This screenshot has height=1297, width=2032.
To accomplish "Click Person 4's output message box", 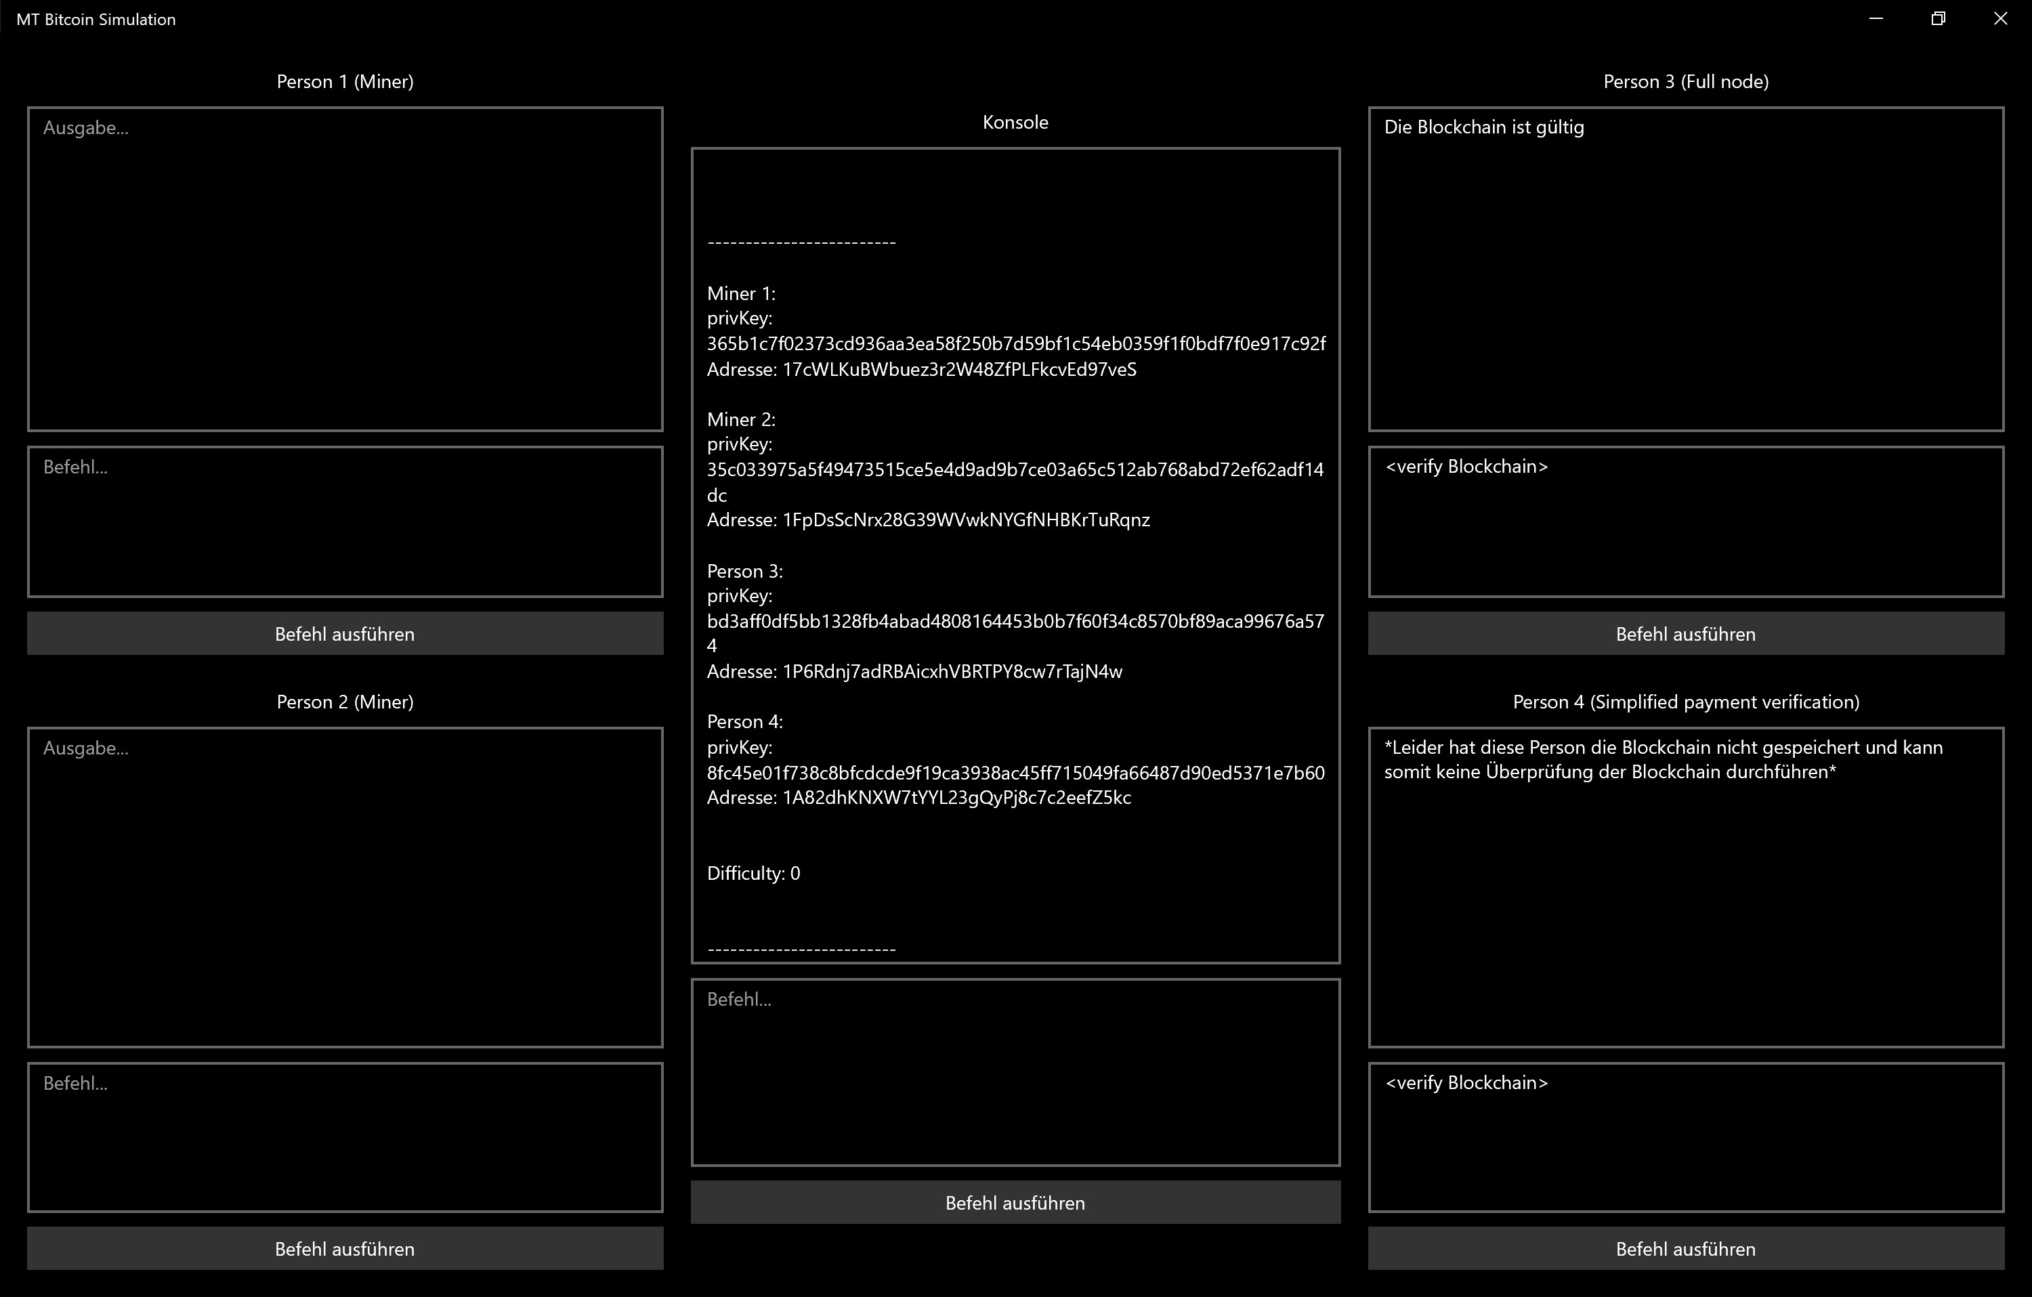I will (1685, 887).
